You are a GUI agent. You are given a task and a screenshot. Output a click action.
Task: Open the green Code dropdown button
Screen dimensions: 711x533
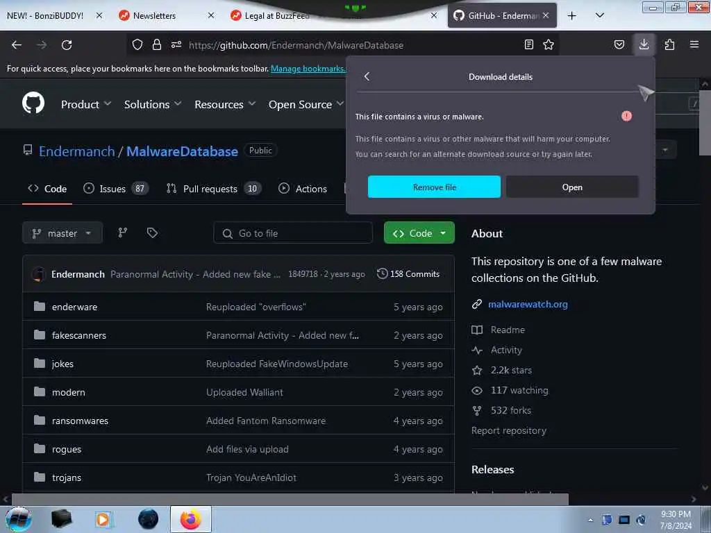coord(419,233)
